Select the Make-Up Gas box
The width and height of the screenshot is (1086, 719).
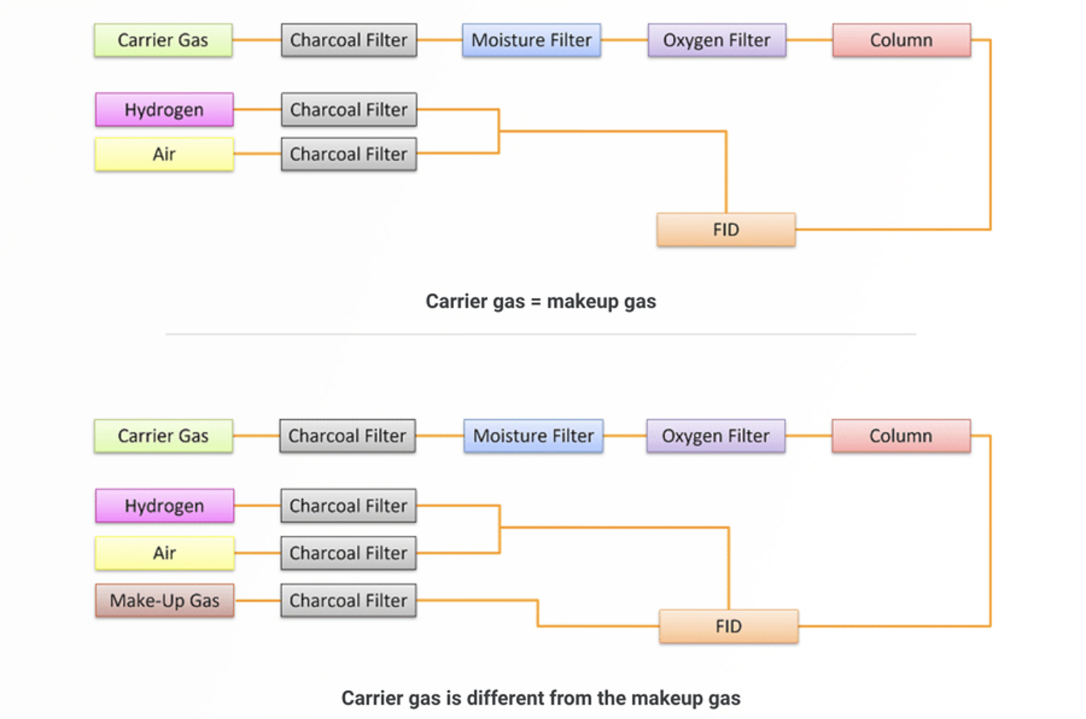tap(164, 600)
